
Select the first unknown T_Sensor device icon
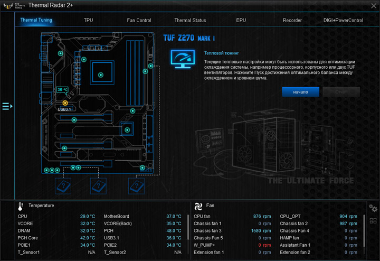pos(63,186)
